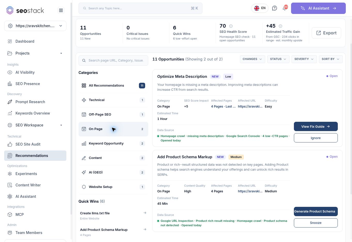Open the arrow for Add Product Schema Markup quick win
The width and height of the screenshot is (352, 242).
tap(145, 229)
